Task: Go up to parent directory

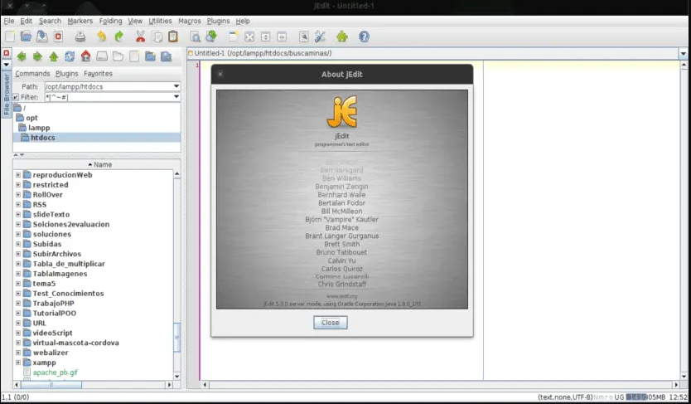Action: [54, 56]
